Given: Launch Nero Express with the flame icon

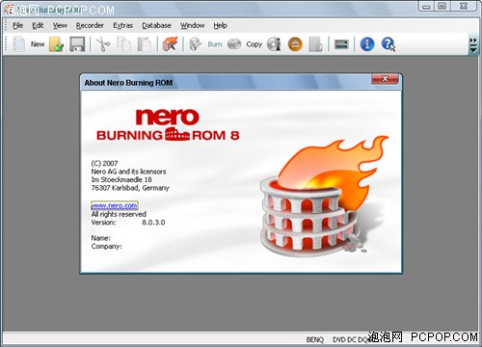Looking at the screenshot, I should (170, 44).
